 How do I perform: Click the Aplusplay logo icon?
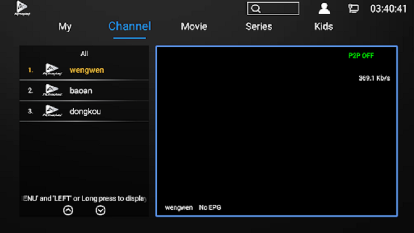[x=22, y=8]
